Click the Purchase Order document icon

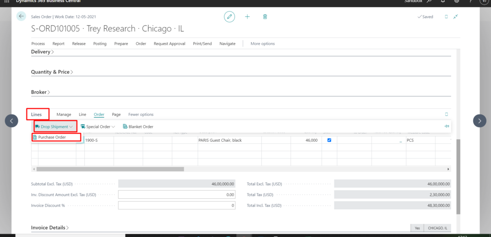(x=35, y=137)
